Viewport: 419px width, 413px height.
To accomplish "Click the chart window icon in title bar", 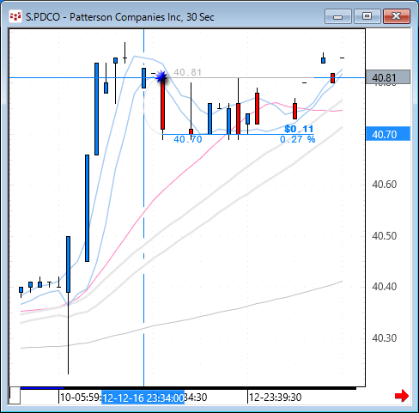I will pyautogui.click(x=15, y=16).
